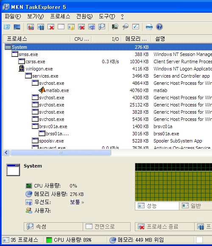This screenshot has width=212, height=246.
Task: Click the matlab.exe process icon
Action: 42,90
